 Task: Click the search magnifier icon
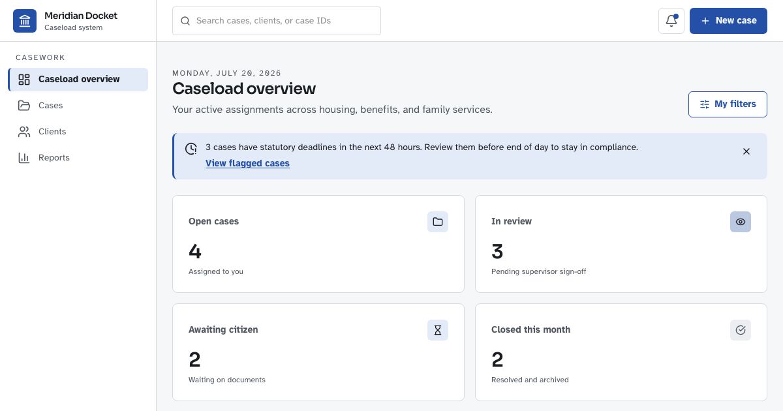185,21
